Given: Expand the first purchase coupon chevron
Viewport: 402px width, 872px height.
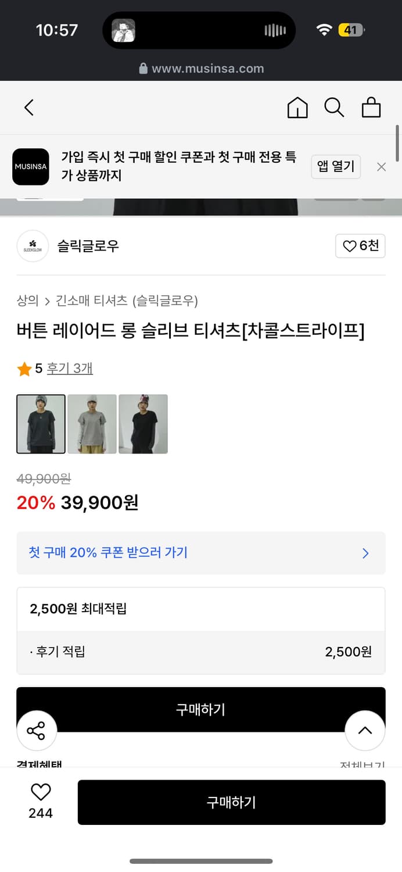Looking at the screenshot, I should 365,553.
